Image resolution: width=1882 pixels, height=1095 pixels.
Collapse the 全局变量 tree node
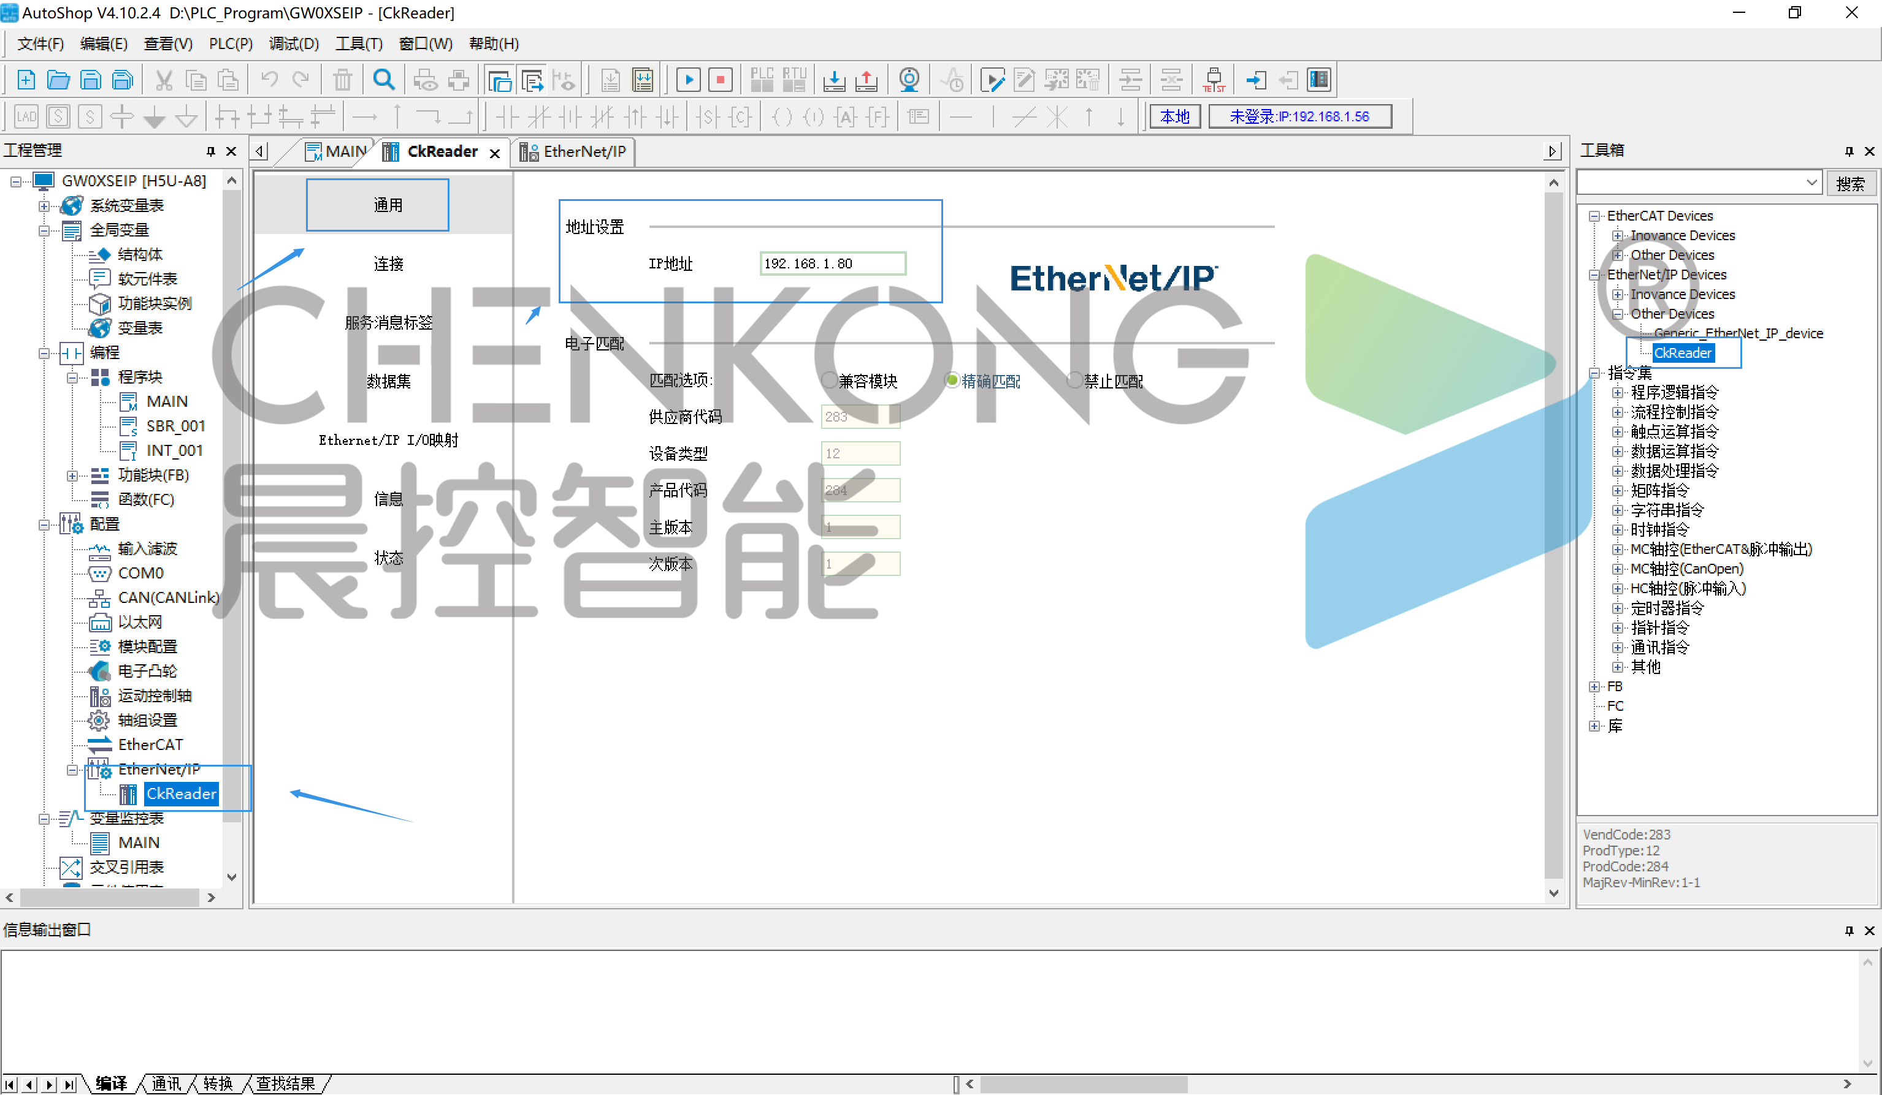click(x=44, y=230)
